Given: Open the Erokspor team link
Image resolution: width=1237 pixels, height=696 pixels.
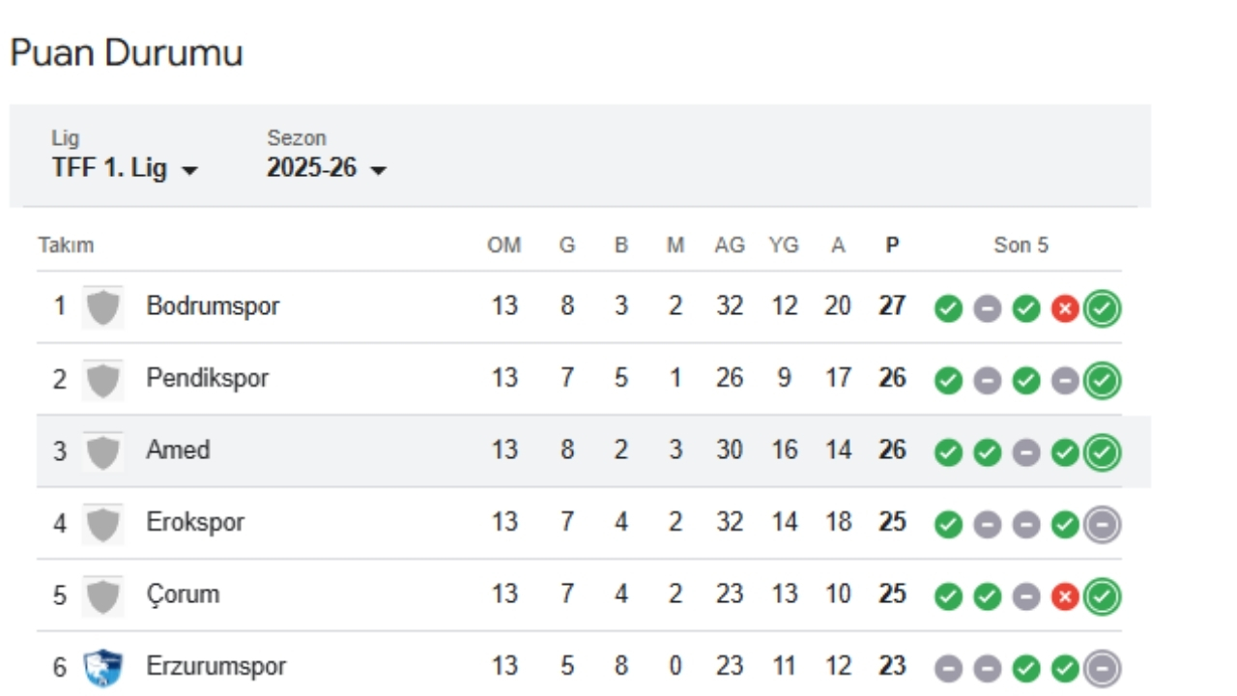Looking at the screenshot, I should [195, 523].
